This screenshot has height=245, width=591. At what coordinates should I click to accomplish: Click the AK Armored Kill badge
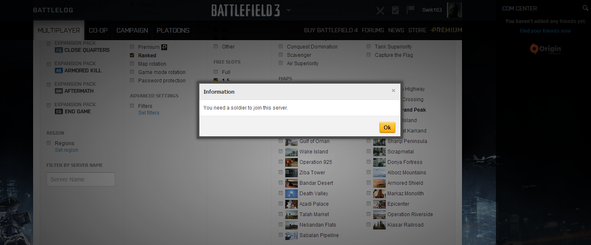point(59,71)
